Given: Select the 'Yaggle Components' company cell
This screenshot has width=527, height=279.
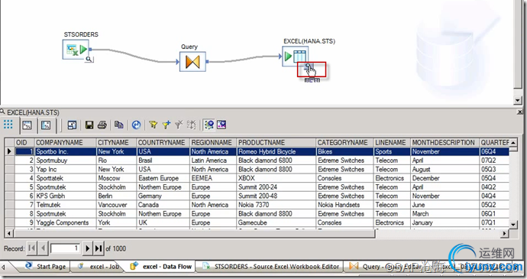Looking at the screenshot, I should [x=65, y=222].
